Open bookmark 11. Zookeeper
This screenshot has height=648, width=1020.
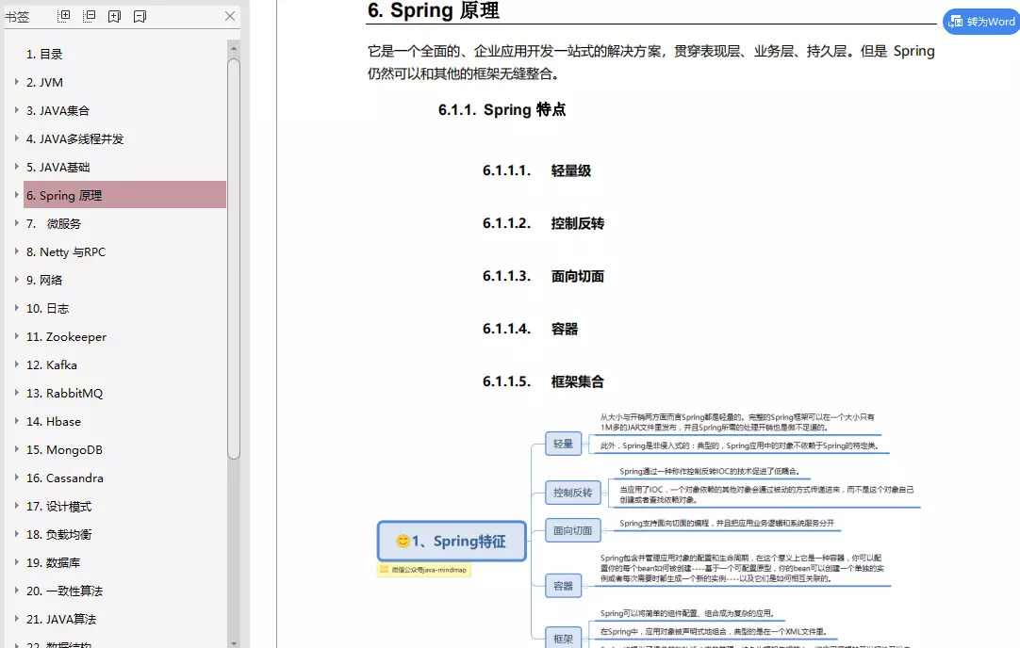[66, 336]
